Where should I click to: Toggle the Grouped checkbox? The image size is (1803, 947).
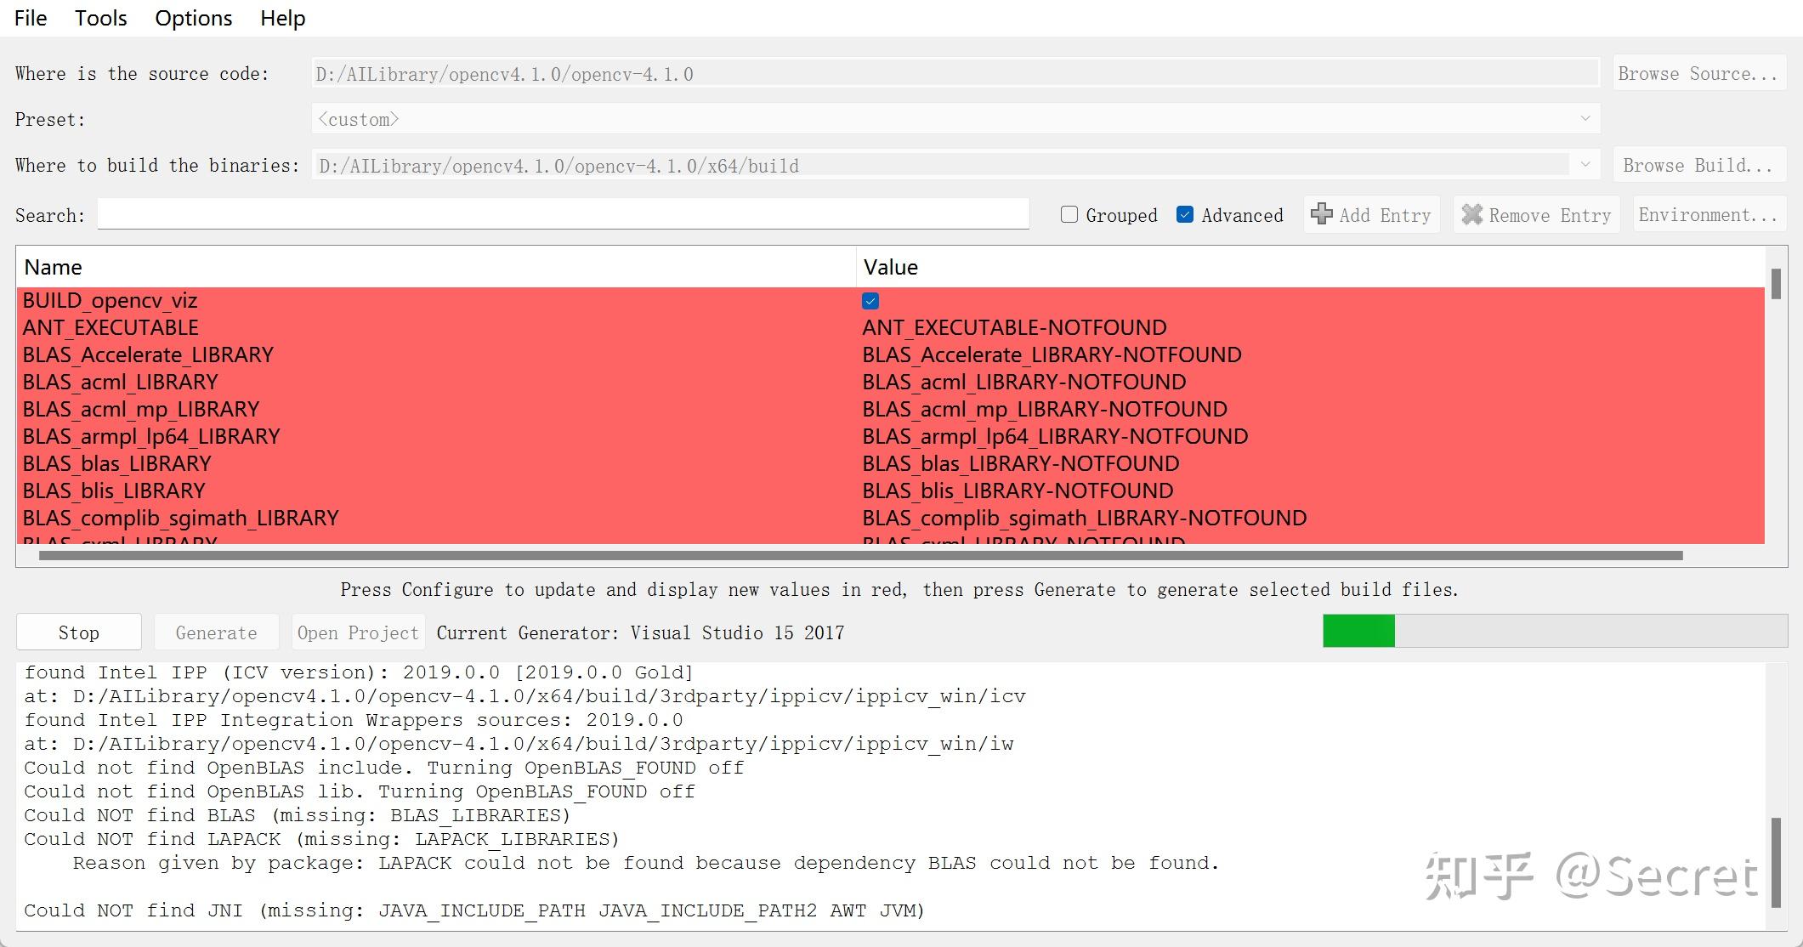coord(1069,215)
